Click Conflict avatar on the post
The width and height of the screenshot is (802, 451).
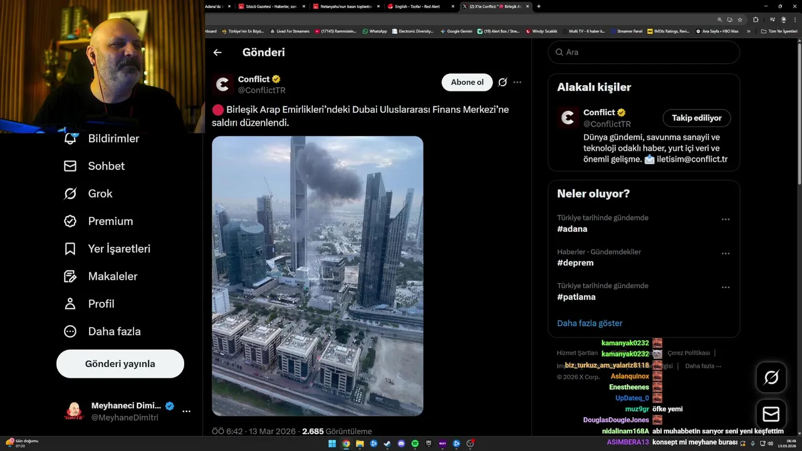(x=222, y=85)
